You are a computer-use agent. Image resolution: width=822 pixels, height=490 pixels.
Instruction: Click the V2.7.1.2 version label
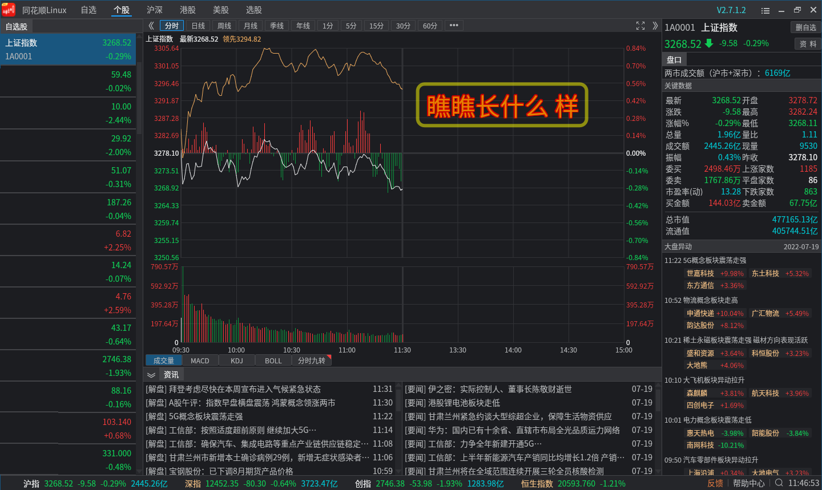(x=731, y=10)
